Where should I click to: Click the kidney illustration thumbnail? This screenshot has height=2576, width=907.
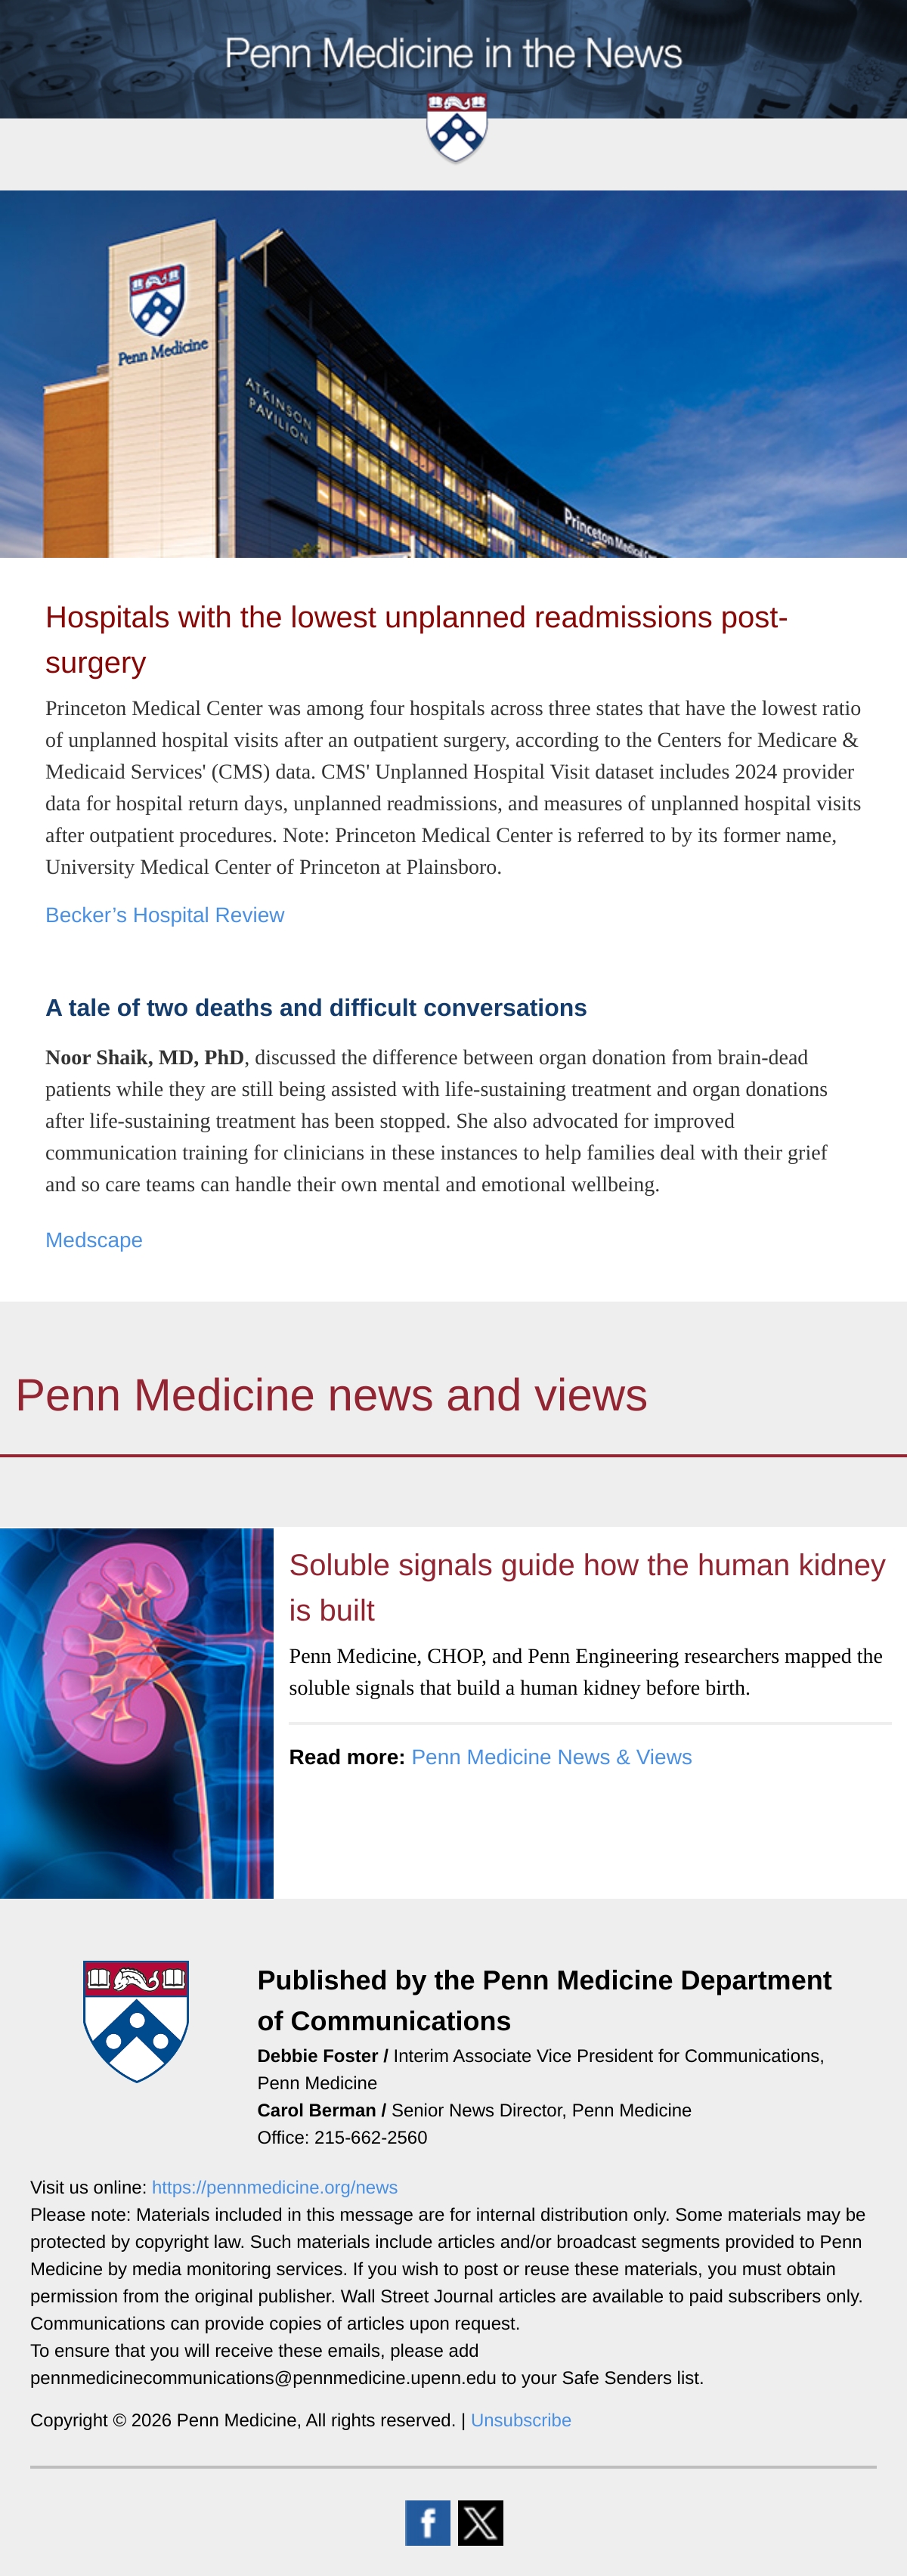137,1713
